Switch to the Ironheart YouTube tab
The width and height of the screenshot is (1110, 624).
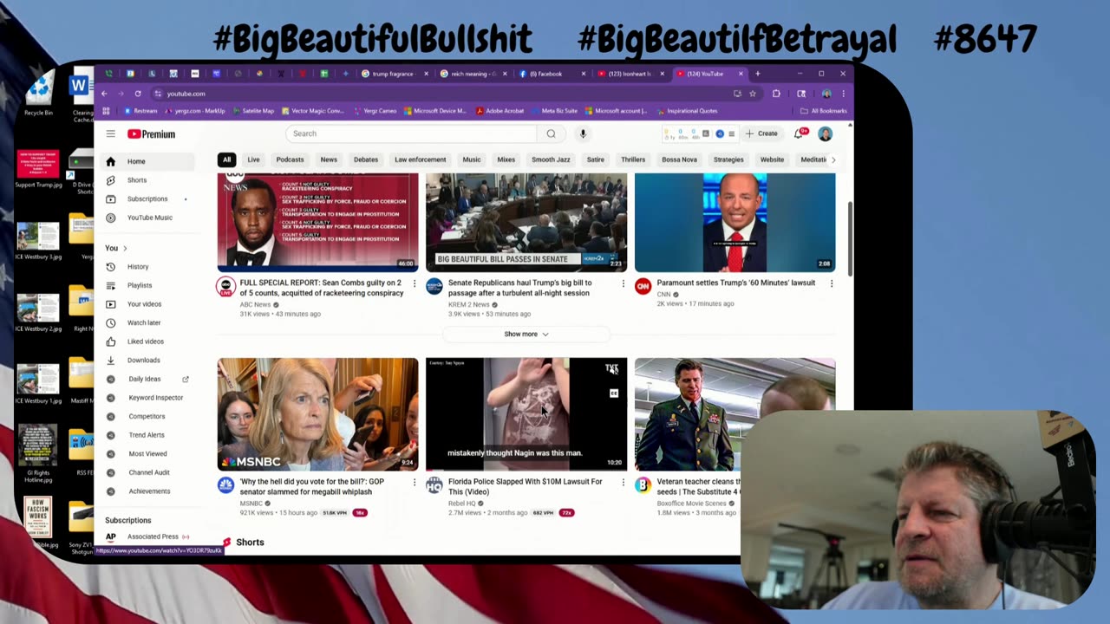click(630, 74)
